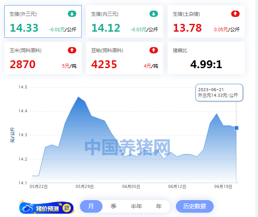Select the 生猪(内三元) 14.12 price card
The image size is (258, 217).
[x=125, y=21]
